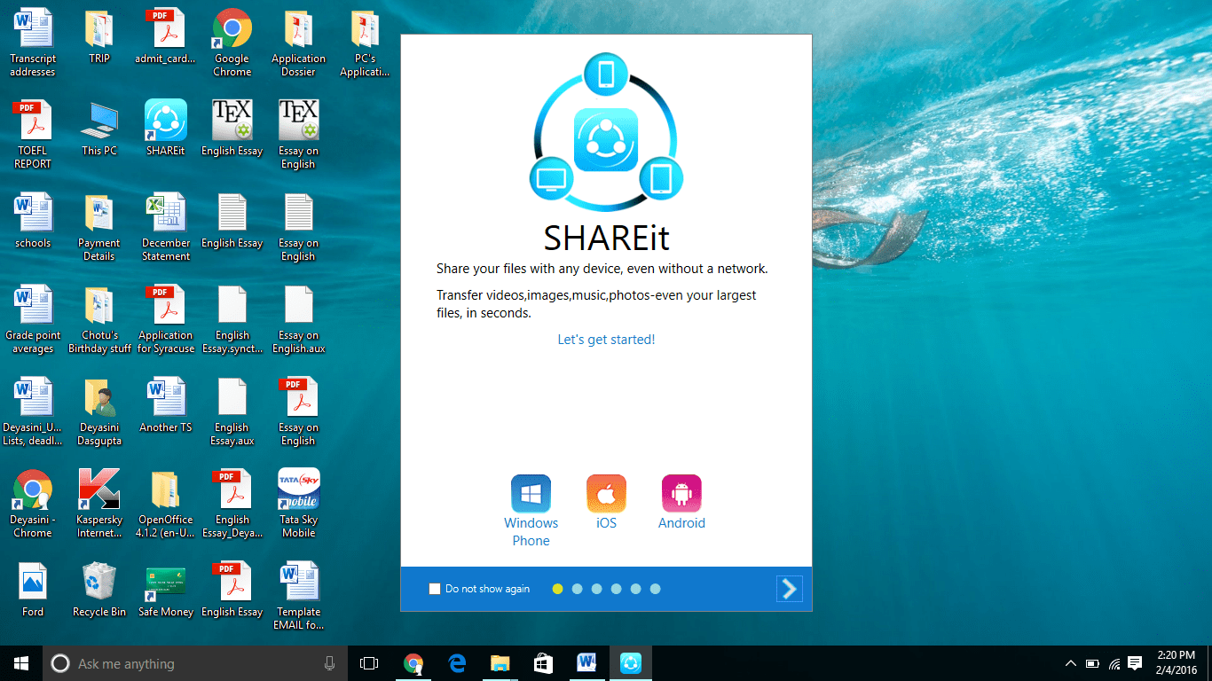The width and height of the screenshot is (1212, 681).
Task: Switch to Word in the taskbar
Action: click(x=587, y=663)
